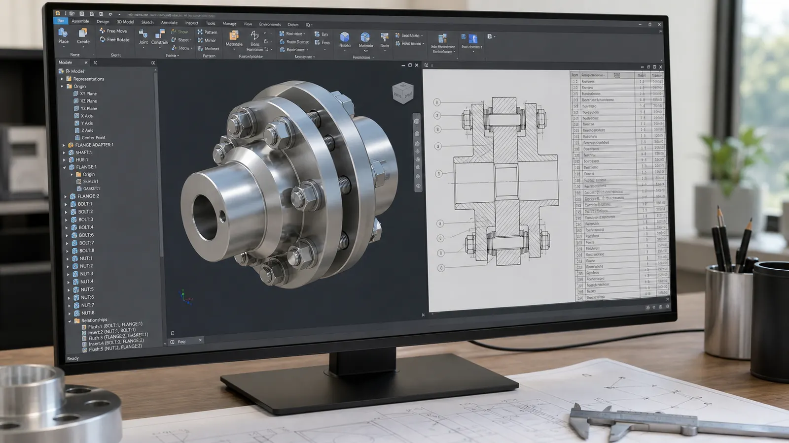Expand the SHAFT:1 node

(x=64, y=153)
